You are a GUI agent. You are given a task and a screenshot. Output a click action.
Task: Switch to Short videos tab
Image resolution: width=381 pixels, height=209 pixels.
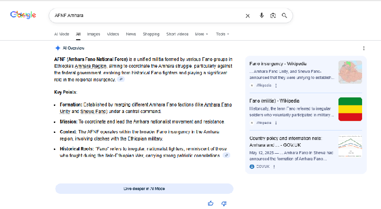[x=177, y=34]
